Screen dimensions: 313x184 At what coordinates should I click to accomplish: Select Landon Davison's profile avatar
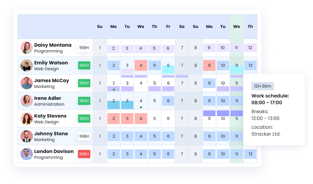pyautogui.click(x=27, y=154)
